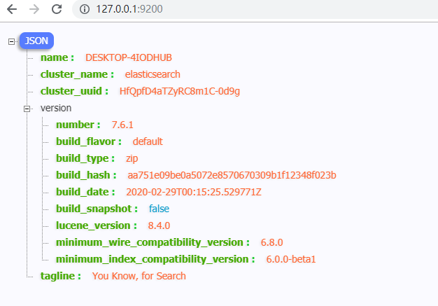Click the DESKTOP-4IODHUB value
438x306 pixels.
coord(129,57)
